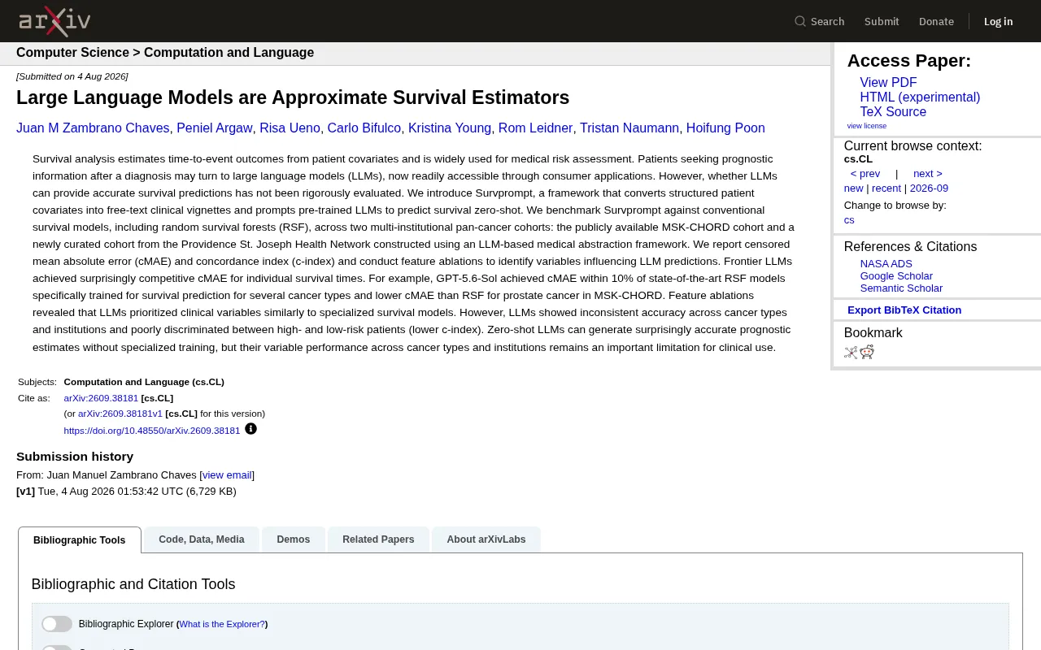This screenshot has width=1041, height=650.
Task: Open author Peniel Argaw's page
Action: (215, 128)
